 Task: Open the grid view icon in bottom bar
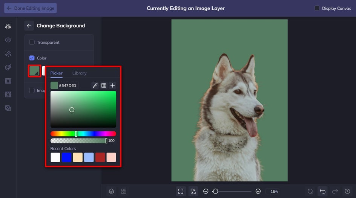coord(124,192)
